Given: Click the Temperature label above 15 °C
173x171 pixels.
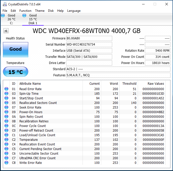Looking at the screenshot, I should [x=15, y=63].
